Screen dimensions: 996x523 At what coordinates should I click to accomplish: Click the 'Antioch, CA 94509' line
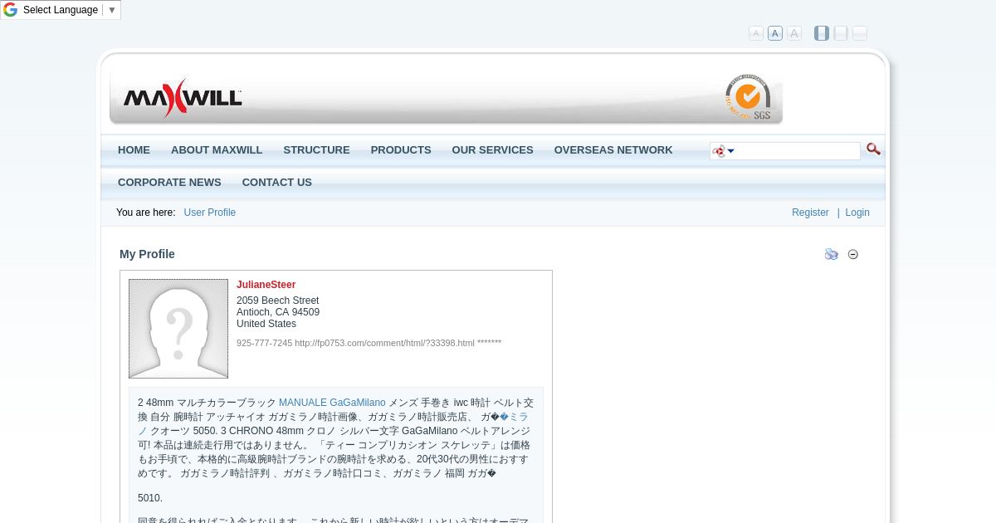pos(278,312)
